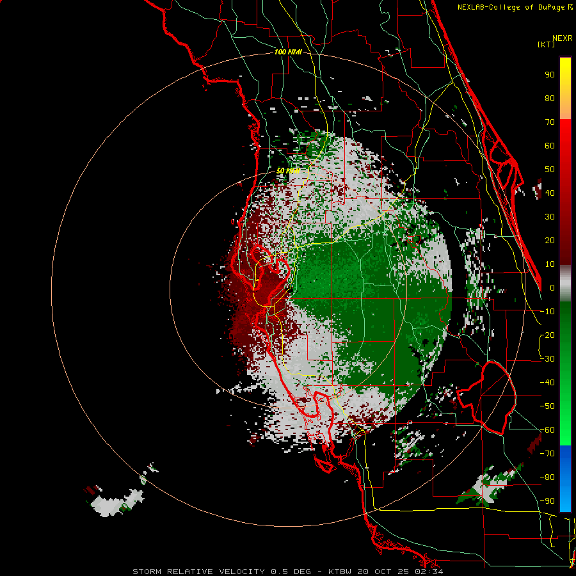Click the 100 NMI range ring label
This screenshot has width=576, height=576.
[x=288, y=52]
